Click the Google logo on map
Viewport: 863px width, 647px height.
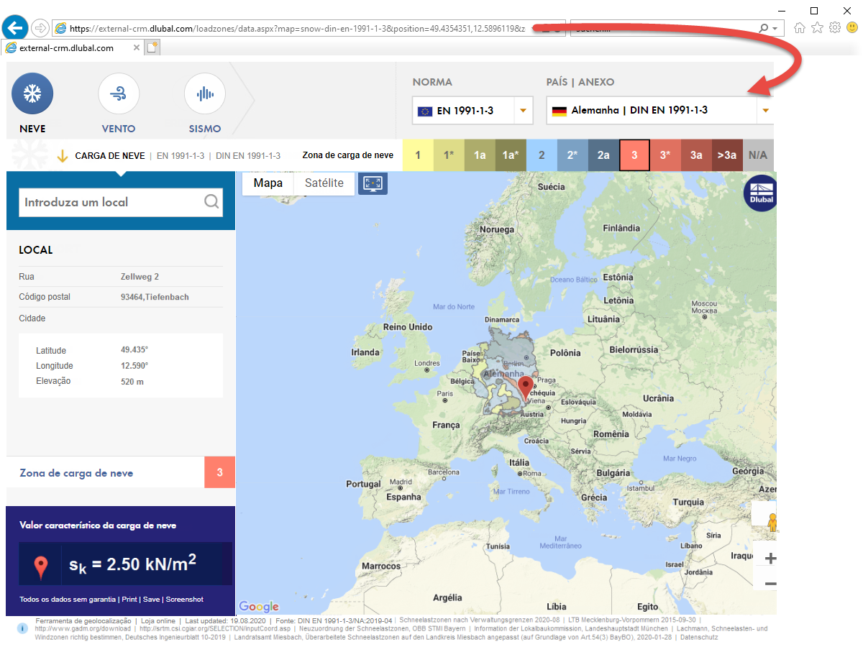coord(258,607)
